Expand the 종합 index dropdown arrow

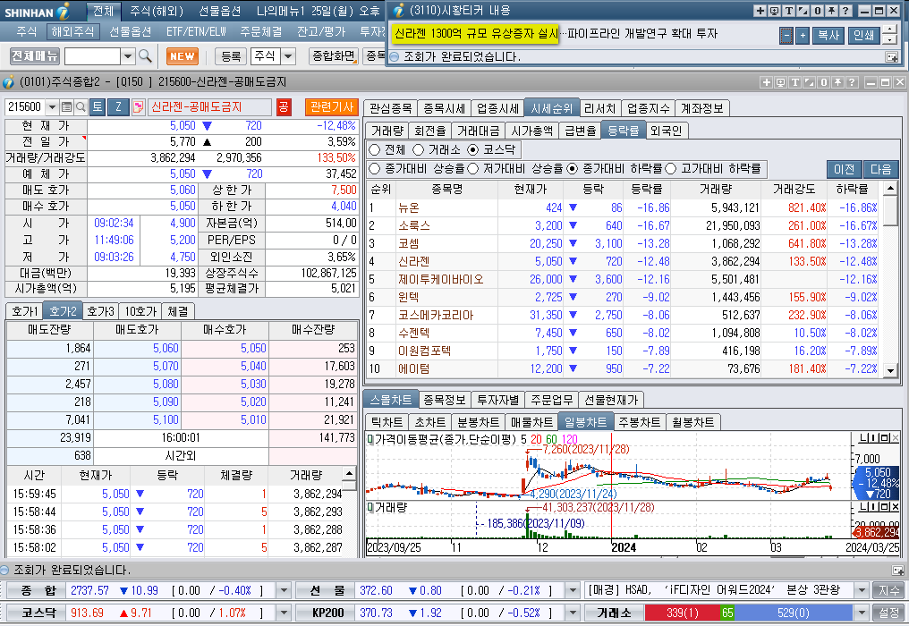coord(284,590)
